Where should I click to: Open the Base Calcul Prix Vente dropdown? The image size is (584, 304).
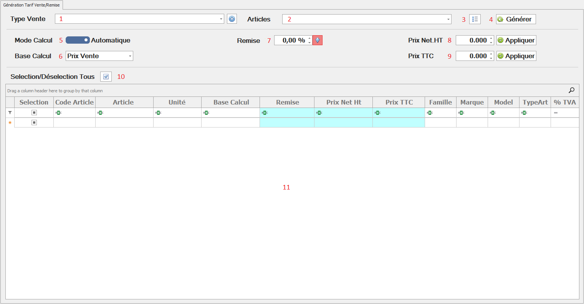[130, 56]
